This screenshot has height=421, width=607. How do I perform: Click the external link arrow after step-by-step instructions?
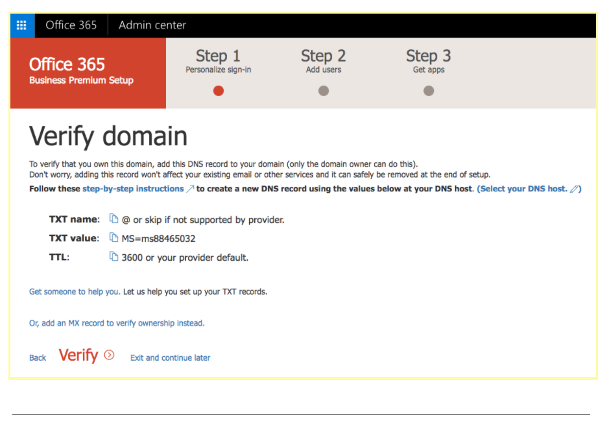[189, 189]
